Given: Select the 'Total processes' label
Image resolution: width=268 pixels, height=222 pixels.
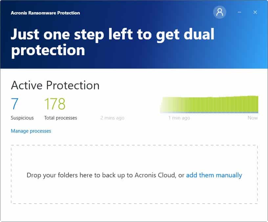Looking at the screenshot, I should click(x=61, y=118).
